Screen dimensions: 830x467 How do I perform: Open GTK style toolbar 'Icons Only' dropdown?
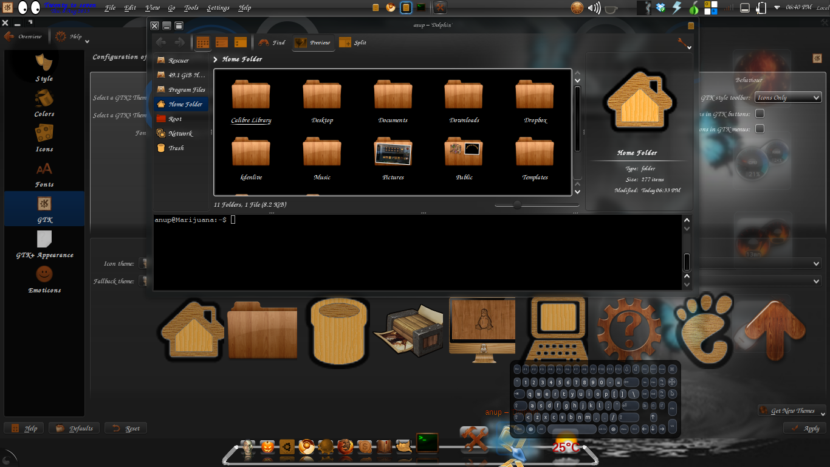788,97
